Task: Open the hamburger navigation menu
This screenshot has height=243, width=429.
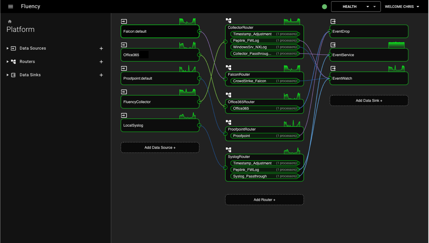Action: 11,7
